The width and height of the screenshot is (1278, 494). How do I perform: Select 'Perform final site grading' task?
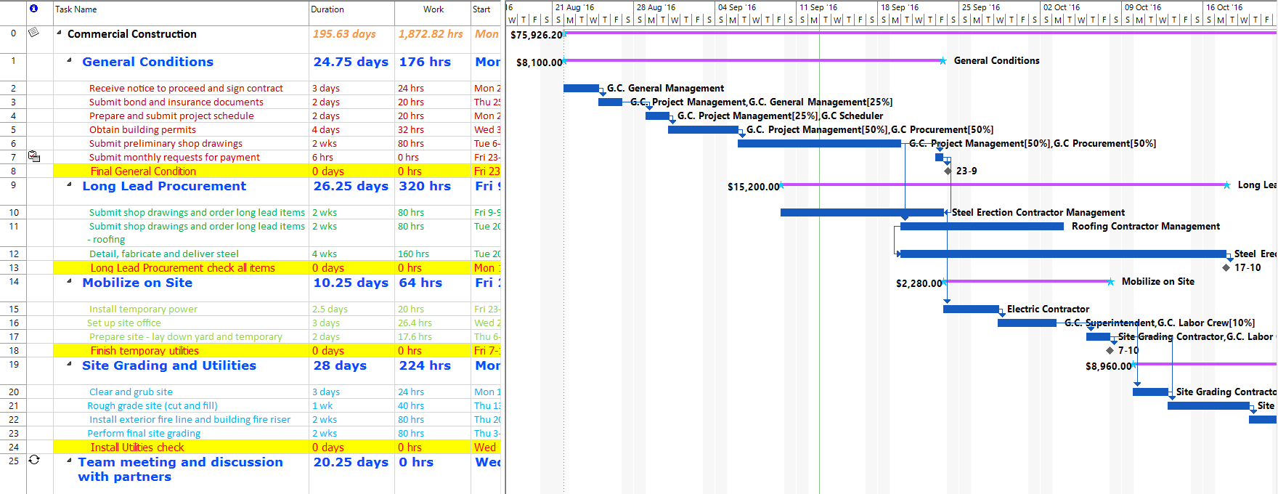click(144, 433)
